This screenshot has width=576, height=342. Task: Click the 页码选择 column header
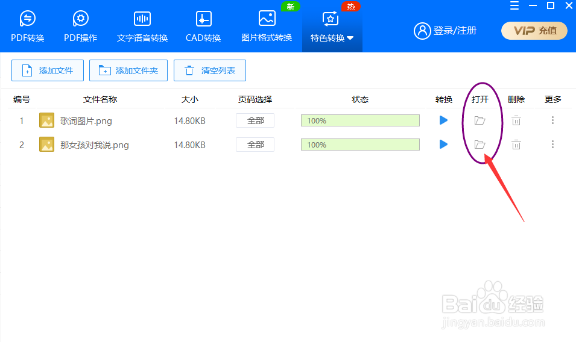click(x=255, y=99)
